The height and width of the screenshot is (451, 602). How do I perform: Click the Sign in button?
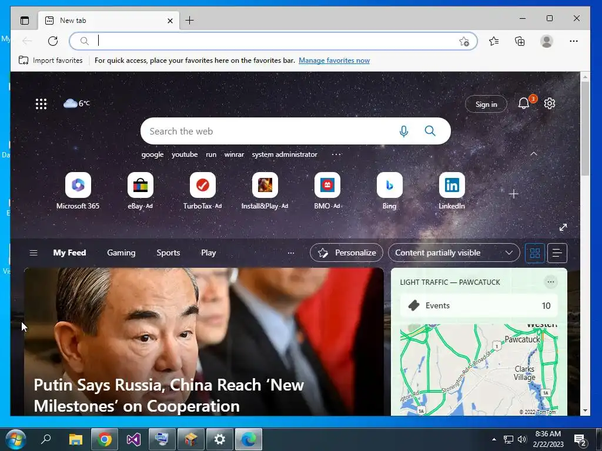[486, 104]
